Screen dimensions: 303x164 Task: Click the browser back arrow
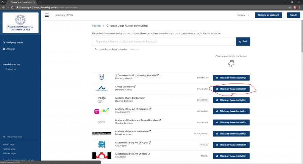pos(3,7)
